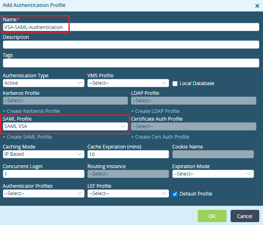Click the Create SAML Profile link
This screenshot has height=225, width=263.
pyautogui.click(x=27, y=137)
